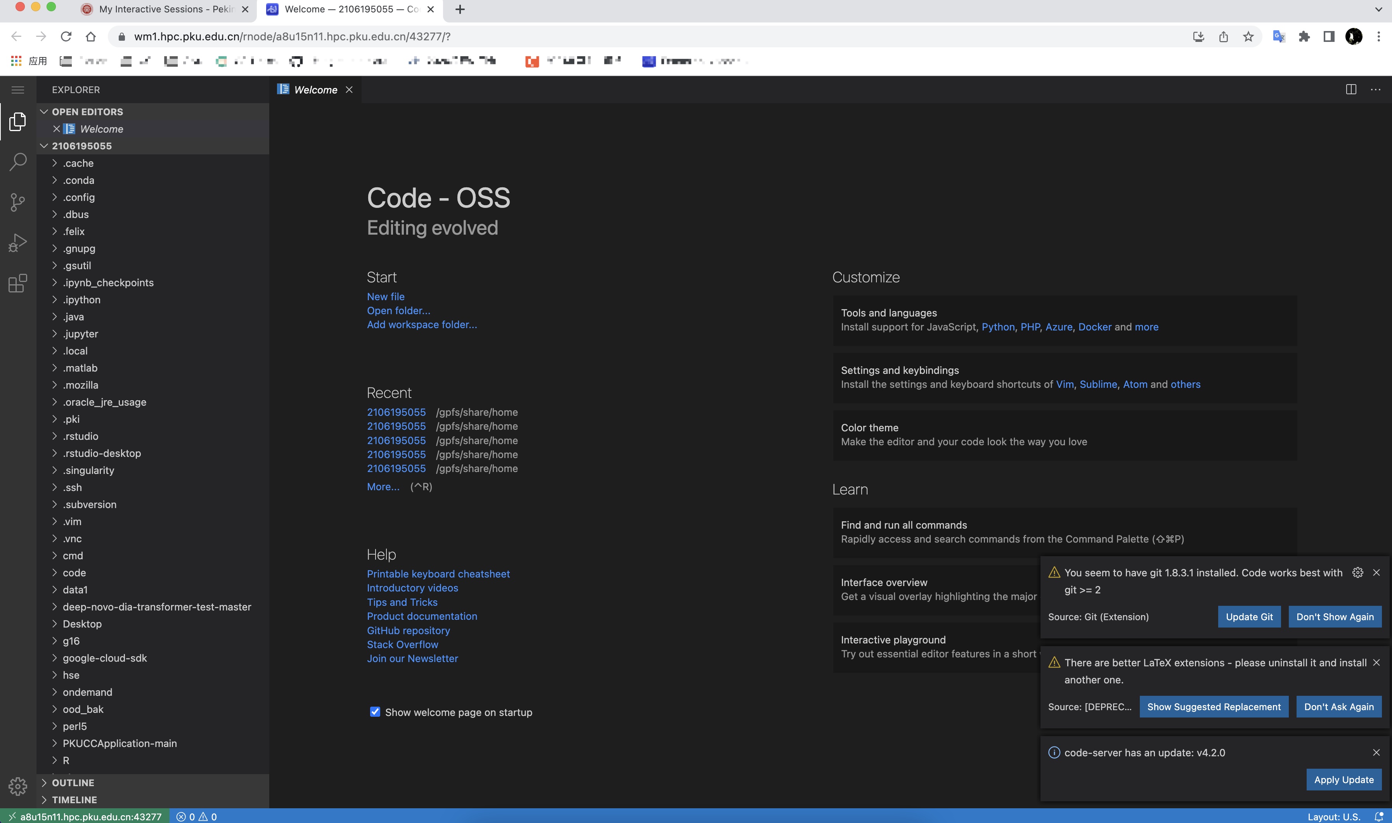Close the Welcome editor tab
1392x823 pixels.
349,90
